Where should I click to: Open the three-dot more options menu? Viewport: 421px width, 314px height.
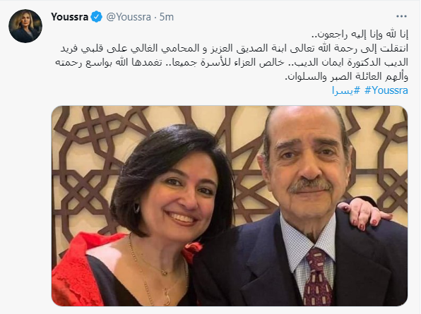(401, 17)
